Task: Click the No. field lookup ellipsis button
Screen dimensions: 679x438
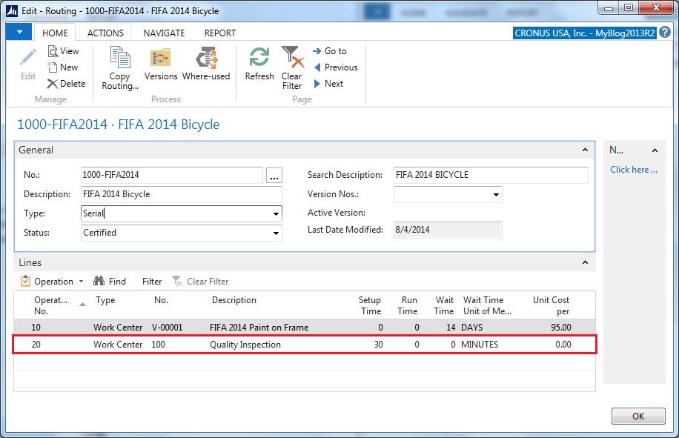Action: 274,176
